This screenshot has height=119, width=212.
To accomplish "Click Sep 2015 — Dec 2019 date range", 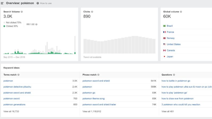I will 14,57.
